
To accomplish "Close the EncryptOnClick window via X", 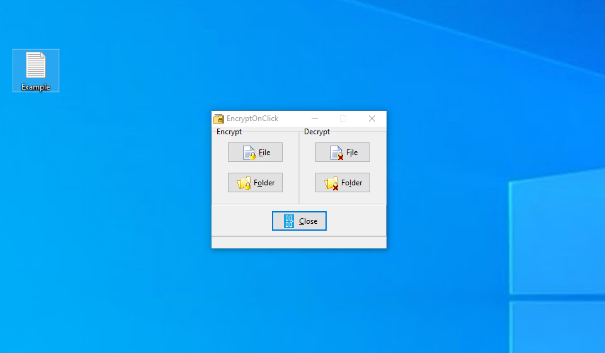I will point(372,119).
